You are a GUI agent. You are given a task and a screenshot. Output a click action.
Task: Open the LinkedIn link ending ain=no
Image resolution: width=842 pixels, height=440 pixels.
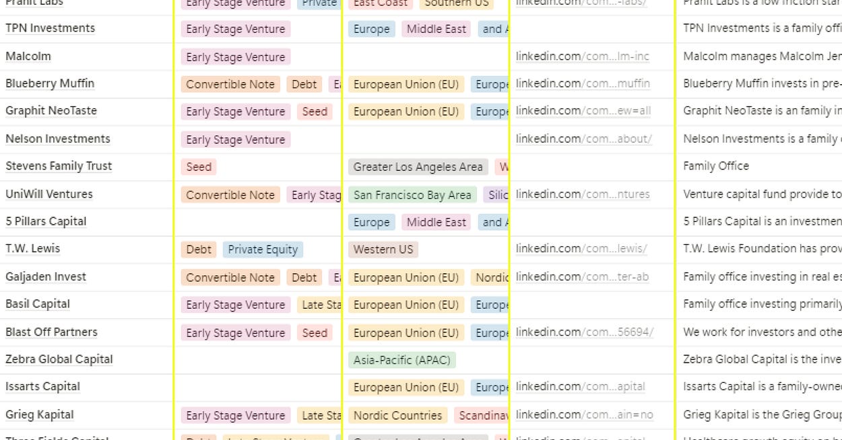pyautogui.click(x=585, y=415)
